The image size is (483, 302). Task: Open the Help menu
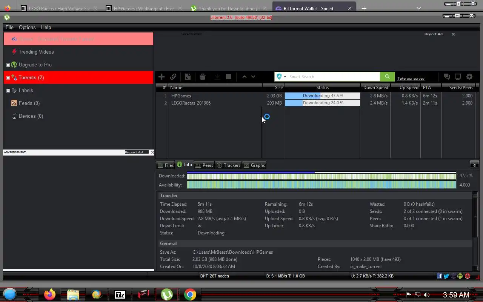click(x=46, y=27)
